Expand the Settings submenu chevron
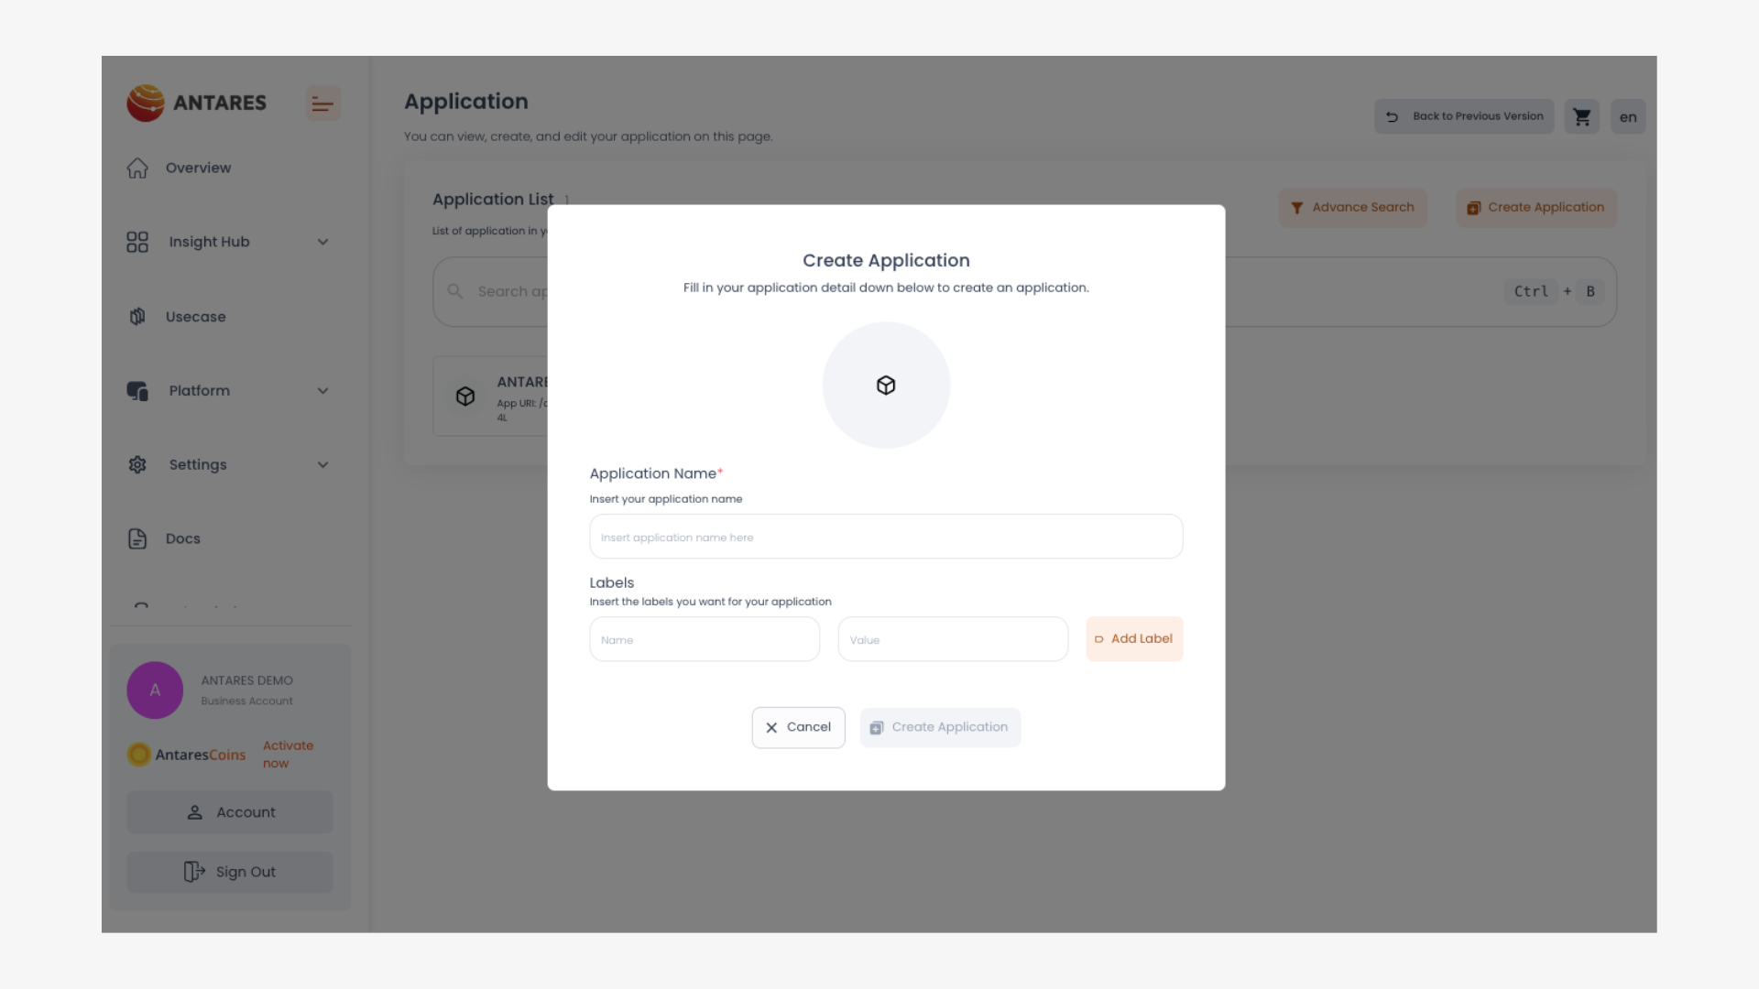This screenshot has height=989, width=1759. 322,465
